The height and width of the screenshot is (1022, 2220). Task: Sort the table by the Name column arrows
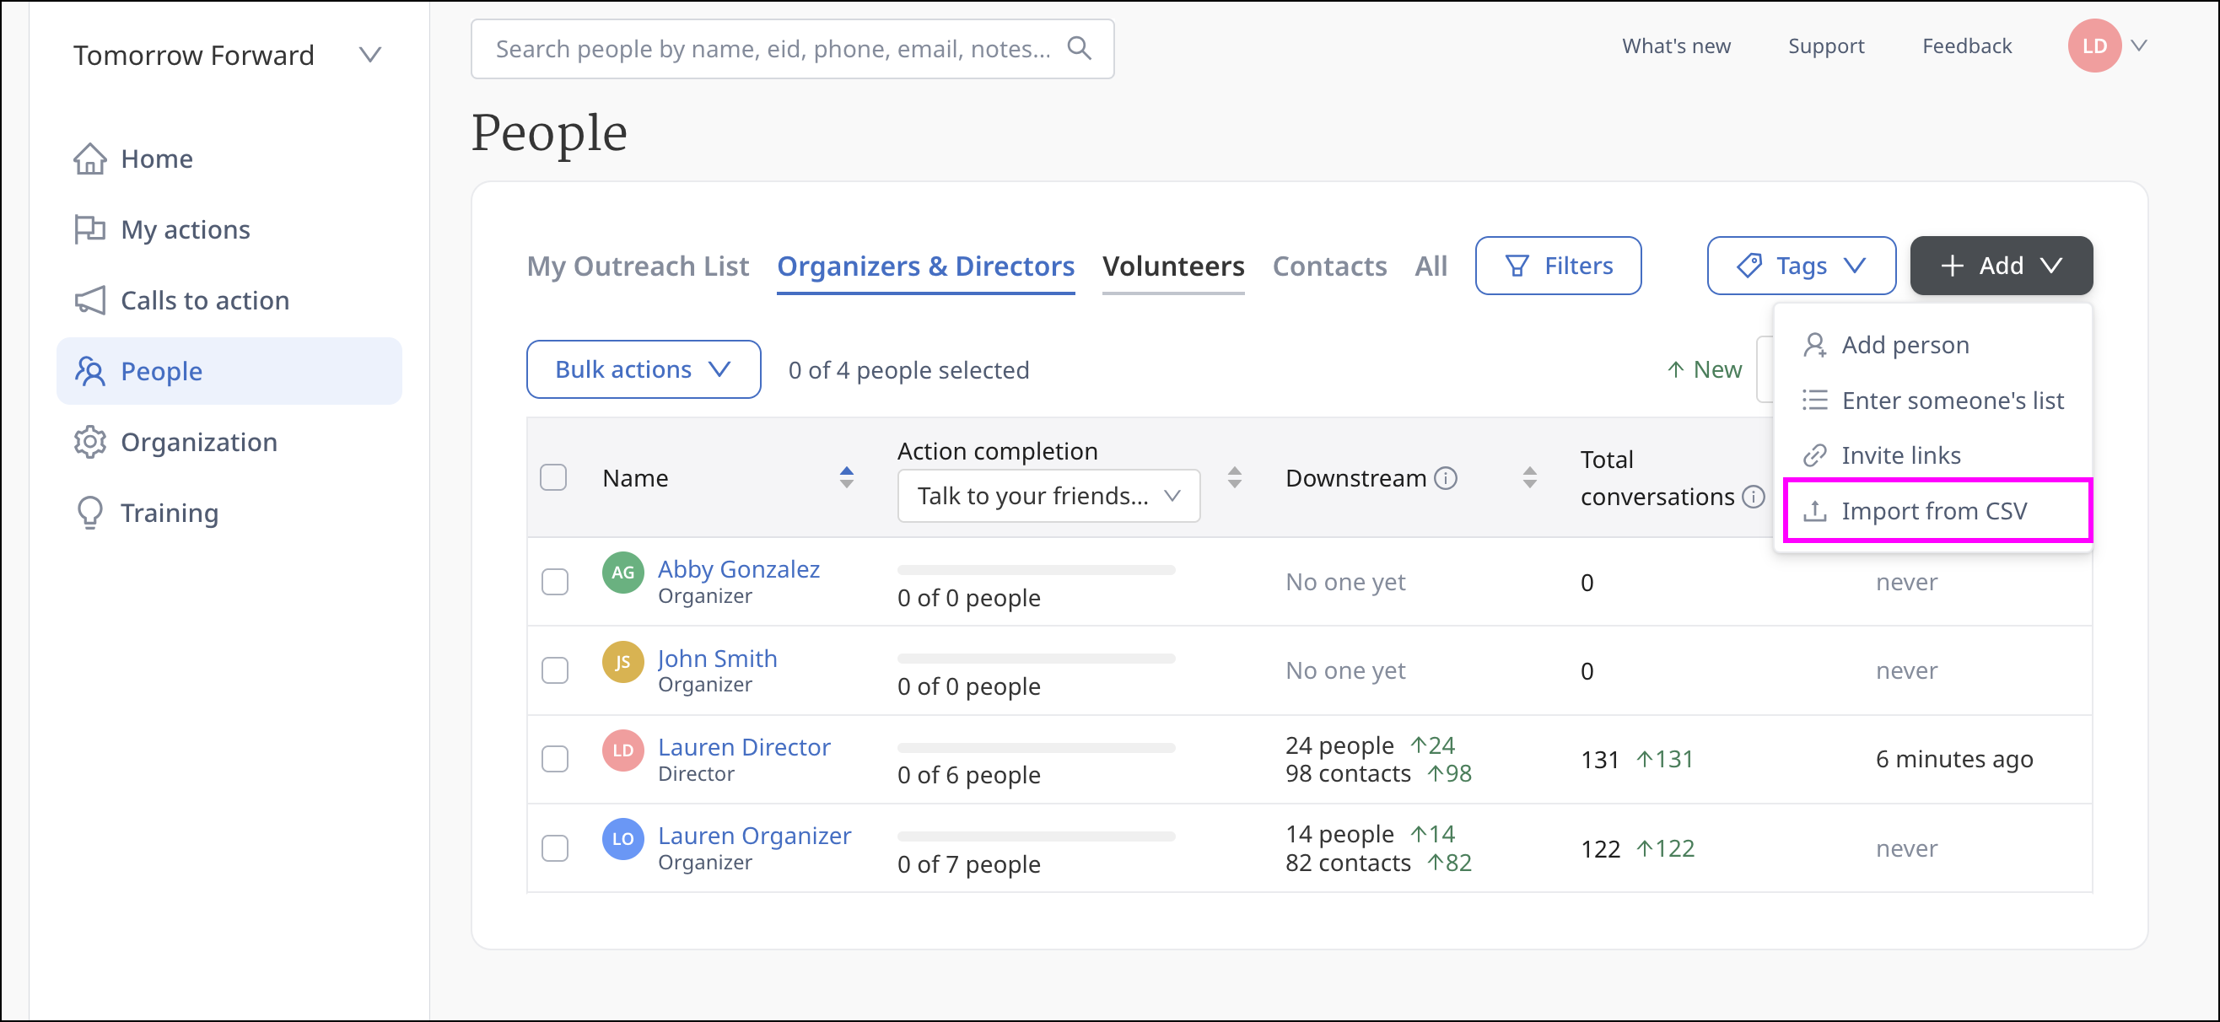tap(846, 477)
